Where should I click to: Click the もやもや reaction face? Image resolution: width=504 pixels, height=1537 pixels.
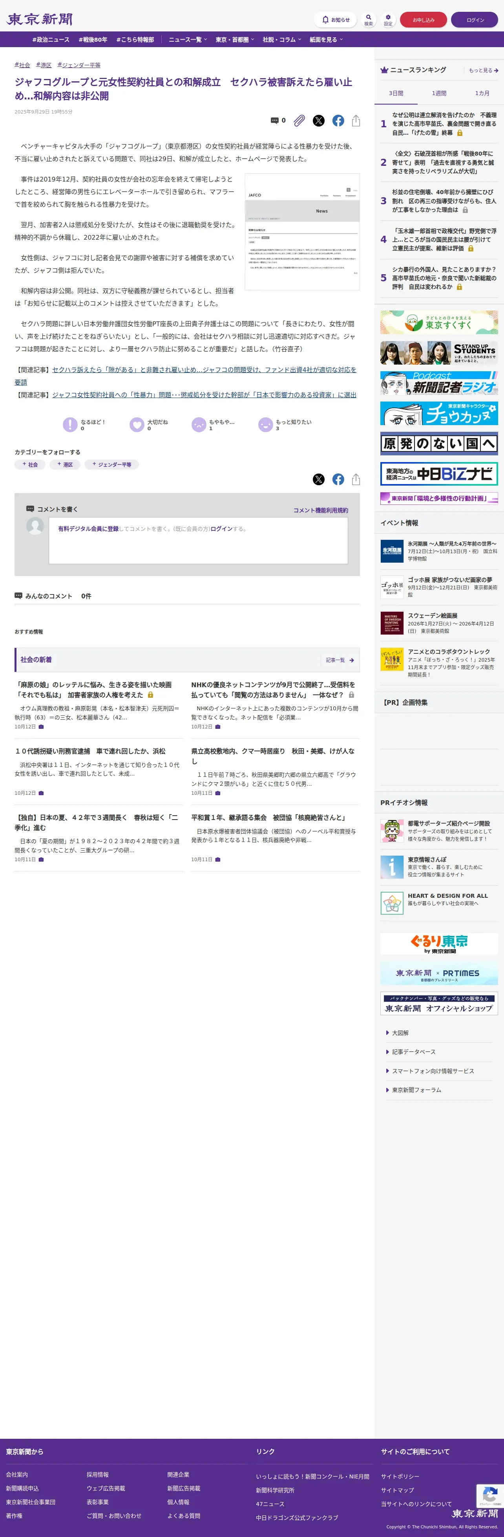click(x=199, y=424)
